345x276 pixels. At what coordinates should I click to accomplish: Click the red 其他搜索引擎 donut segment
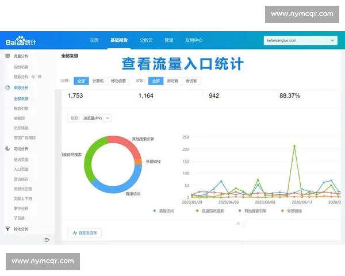(129, 144)
